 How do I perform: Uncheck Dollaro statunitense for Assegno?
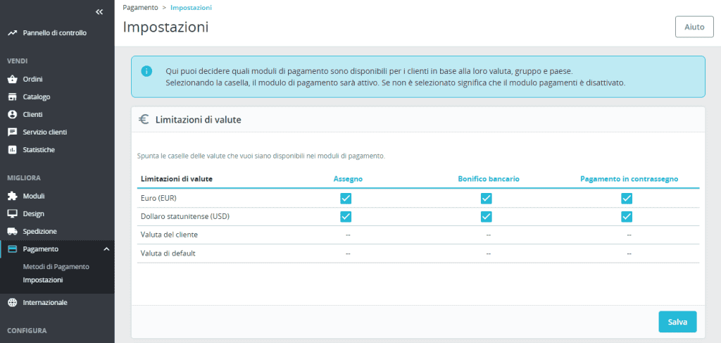(346, 216)
